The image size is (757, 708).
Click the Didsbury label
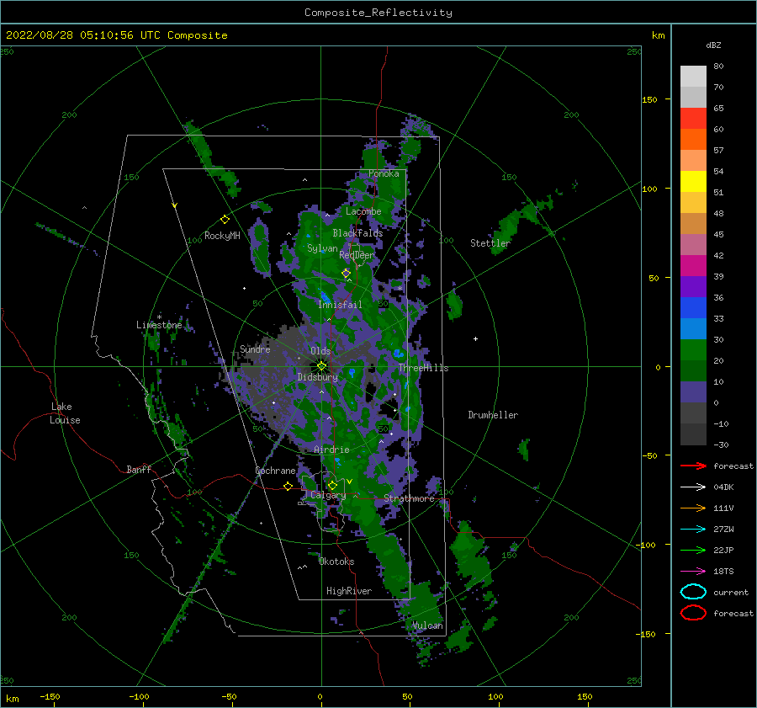(x=317, y=377)
